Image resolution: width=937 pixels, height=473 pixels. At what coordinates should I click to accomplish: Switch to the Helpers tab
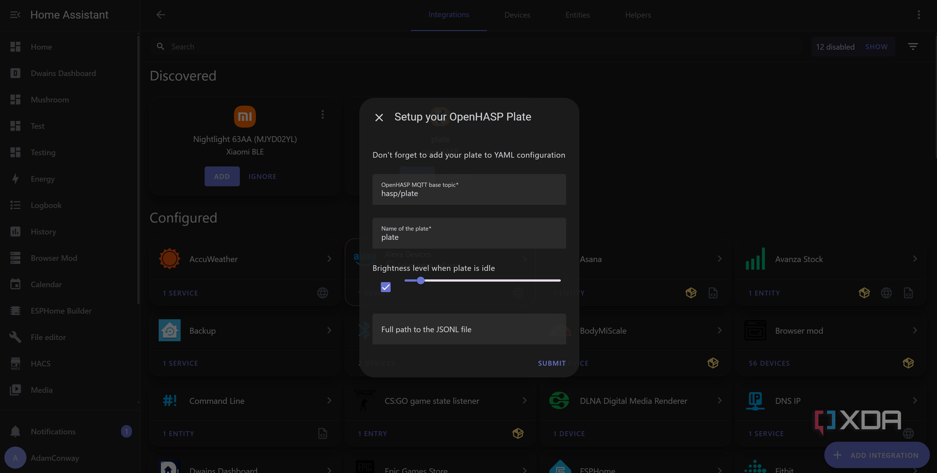point(638,15)
